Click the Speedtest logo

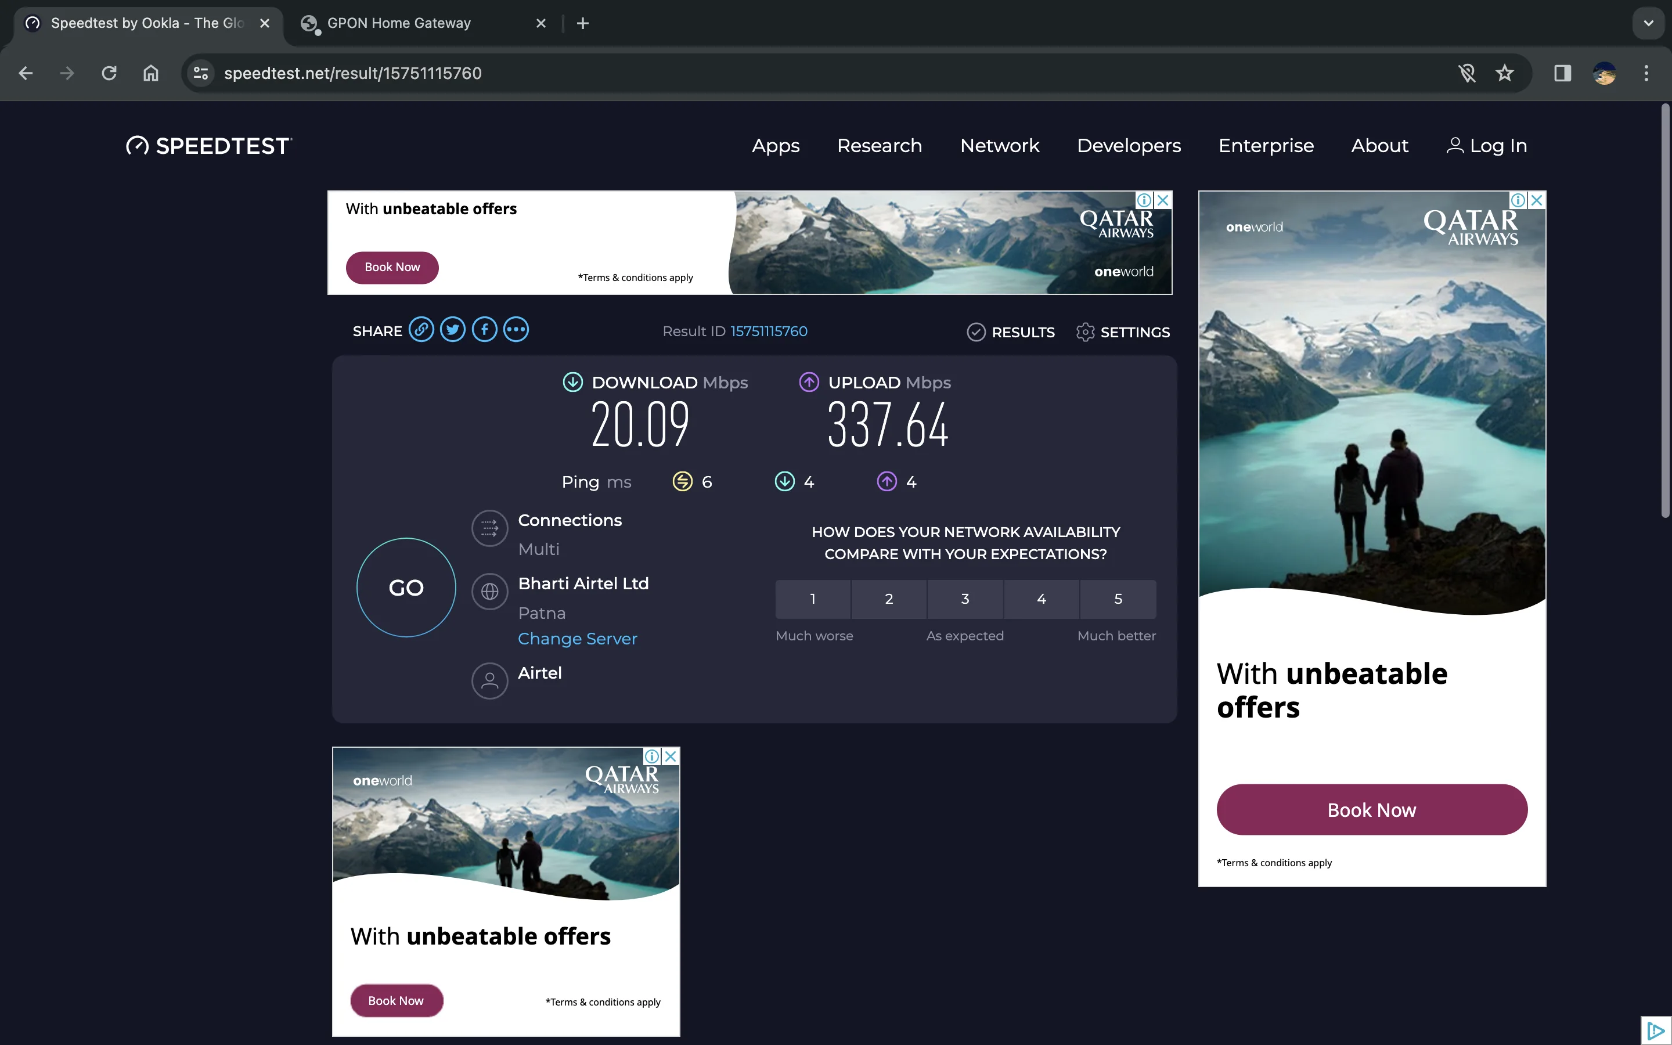(208, 146)
